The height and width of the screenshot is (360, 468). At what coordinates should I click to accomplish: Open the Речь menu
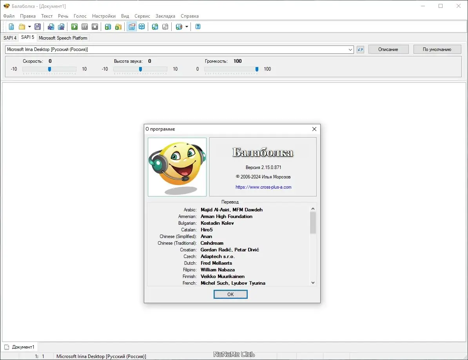pyautogui.click(x=63, y=16)
